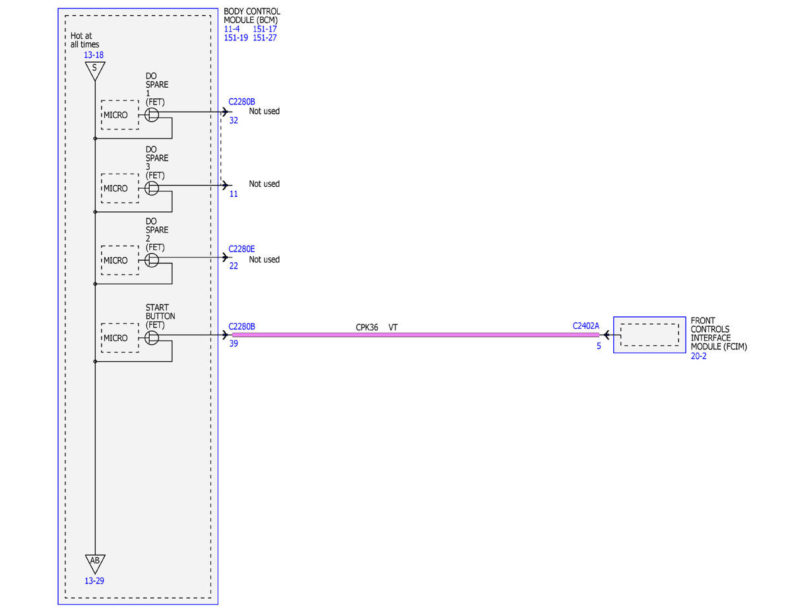
Task: Select the S triangle power symbol
Action: [94, 70]
